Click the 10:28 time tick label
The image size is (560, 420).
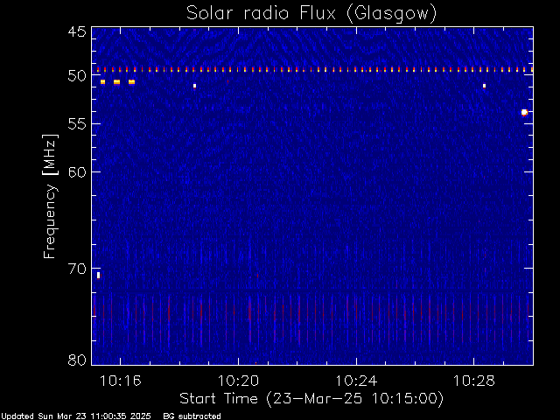coord(474,381)
